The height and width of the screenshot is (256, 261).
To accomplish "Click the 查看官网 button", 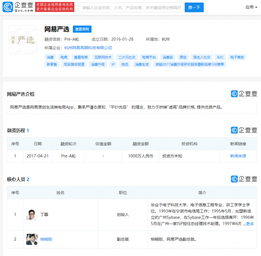I will point(82,29).
